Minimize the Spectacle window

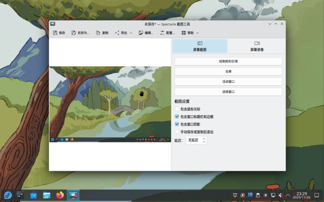click(270, 24)
